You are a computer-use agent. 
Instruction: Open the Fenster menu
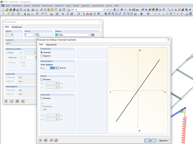tap(109, 6)
